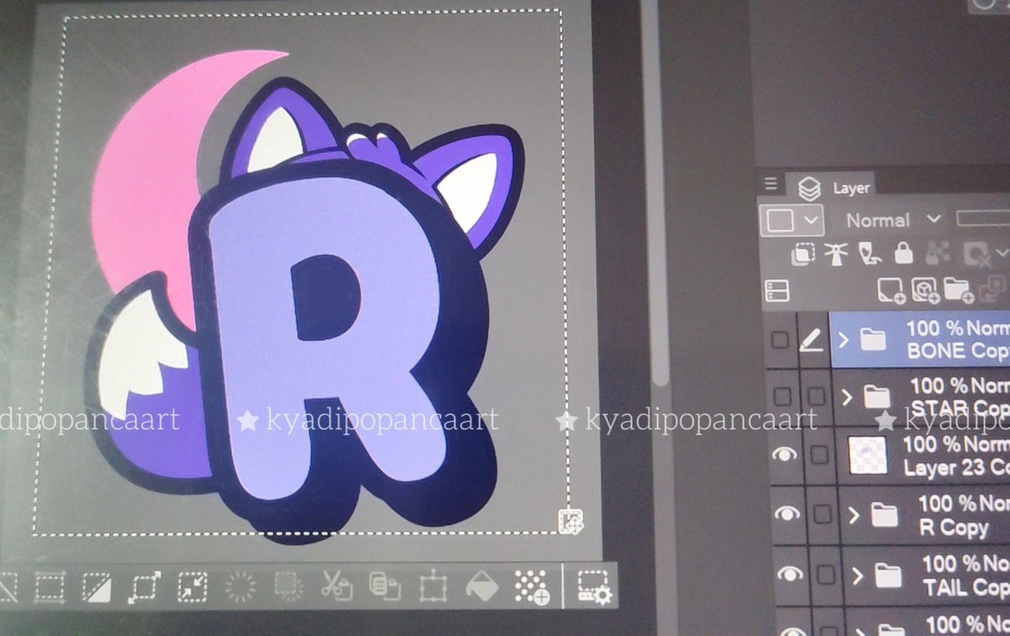This screenshot has width=1010, height=636.
Task: Tick the selection checkbox beside R Copy
Action: (x=823, y=514)
